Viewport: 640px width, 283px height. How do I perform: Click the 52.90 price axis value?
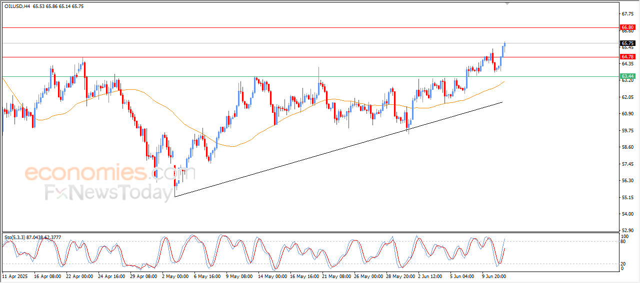tap(627, 231)
